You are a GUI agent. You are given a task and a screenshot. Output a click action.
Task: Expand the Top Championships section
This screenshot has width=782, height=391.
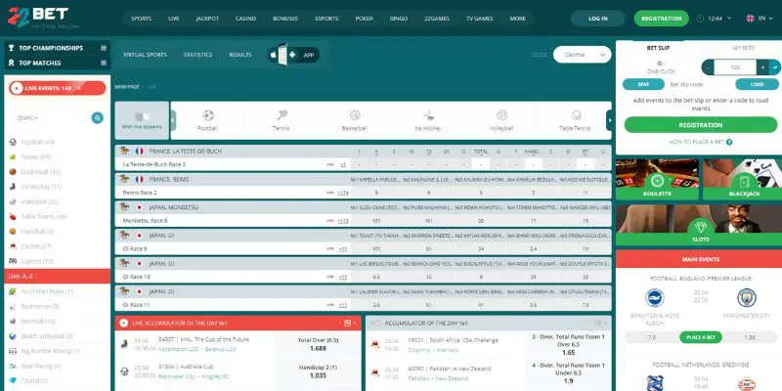point(104,48)
